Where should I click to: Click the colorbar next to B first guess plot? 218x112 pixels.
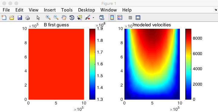(x=92, y=64)
